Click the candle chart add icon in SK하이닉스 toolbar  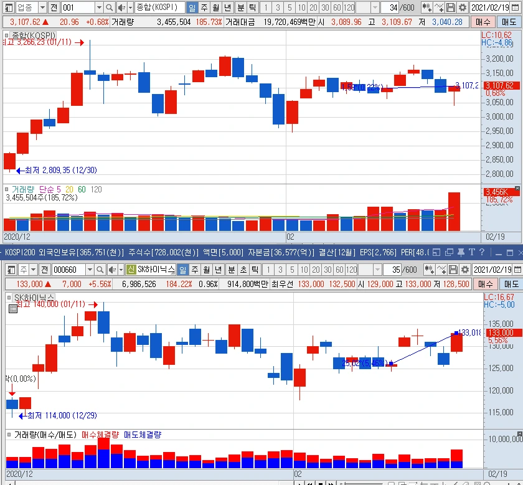click(429, 270)
